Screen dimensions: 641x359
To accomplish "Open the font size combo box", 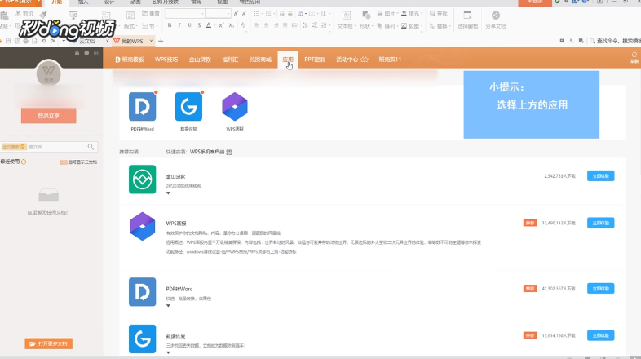I will 218,14.
